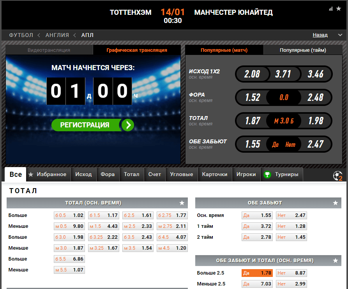This screenshot has height=289, width=348.
Task: Go to АНГЛИЯ breadcrumb level
Action: click(x=57, y=35)
